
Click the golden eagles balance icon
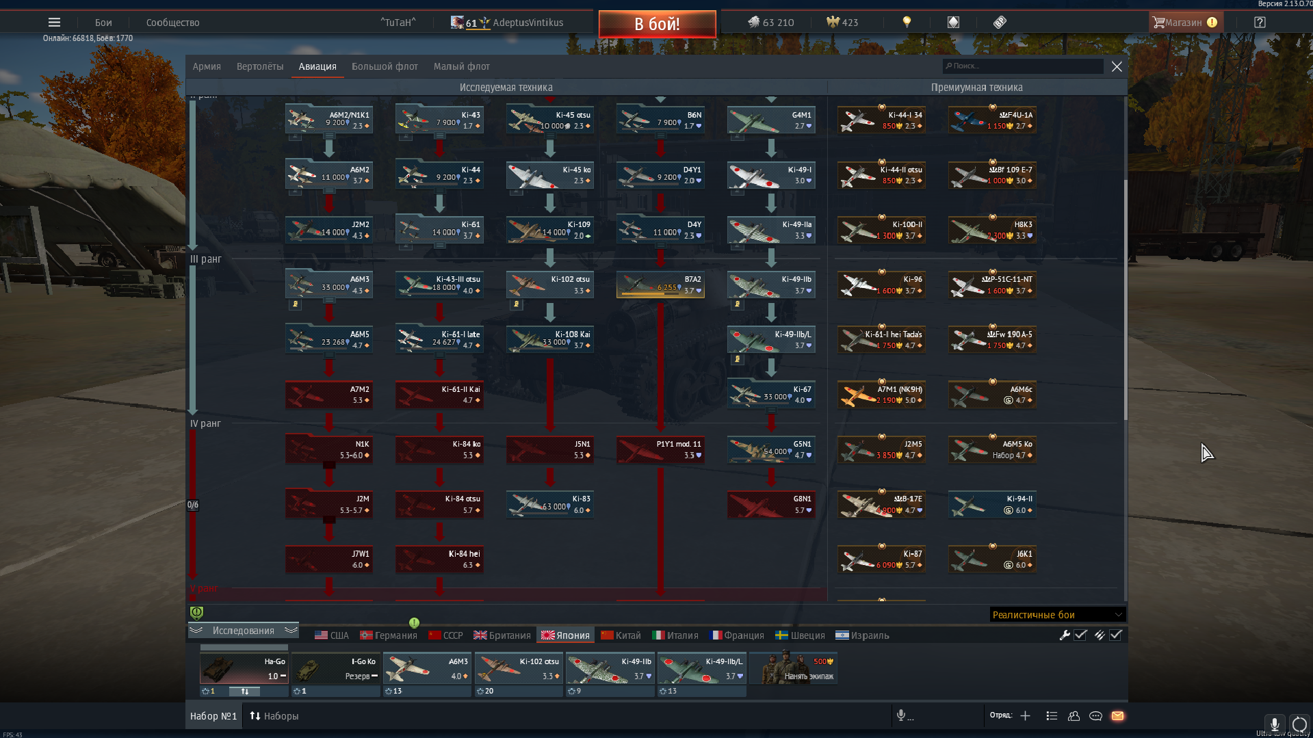click(x=833, y=23)
